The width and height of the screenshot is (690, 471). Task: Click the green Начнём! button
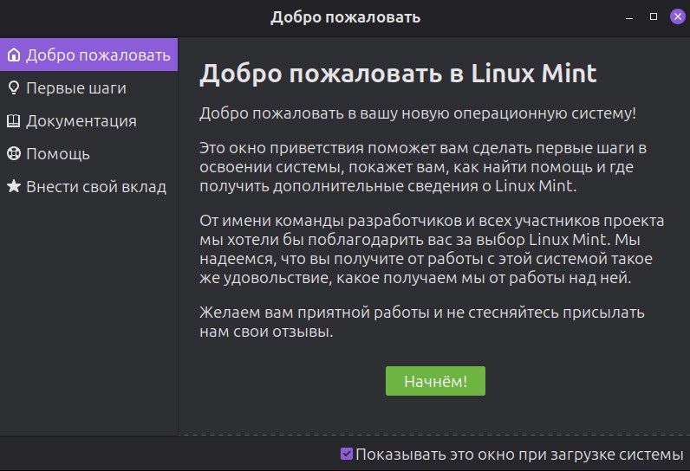click(435, 381)
